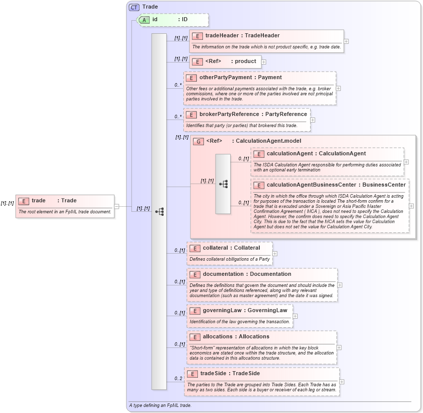The image size is (423, 413).
Task: Expand tradeHeader using its plus button
Action: tap(346, 41)
